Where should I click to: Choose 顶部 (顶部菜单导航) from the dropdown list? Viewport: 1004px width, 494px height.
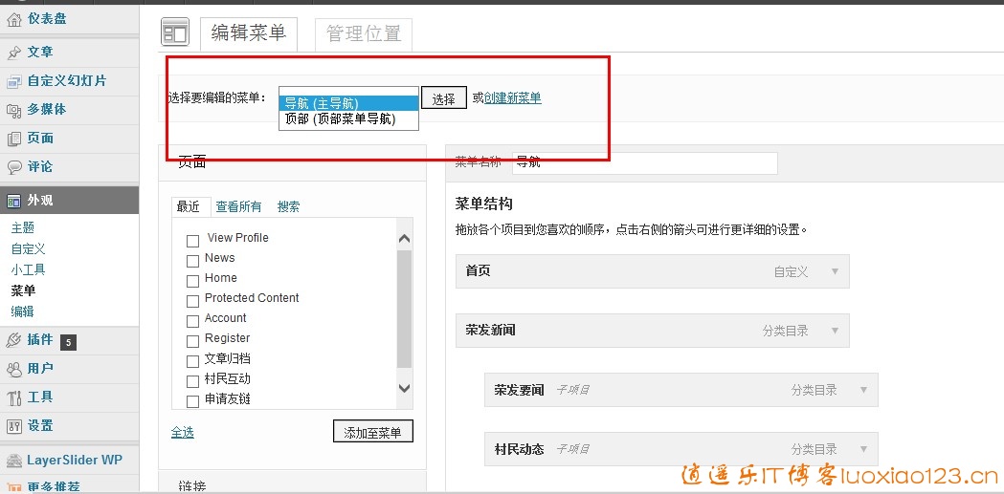(x=341, y=119)
